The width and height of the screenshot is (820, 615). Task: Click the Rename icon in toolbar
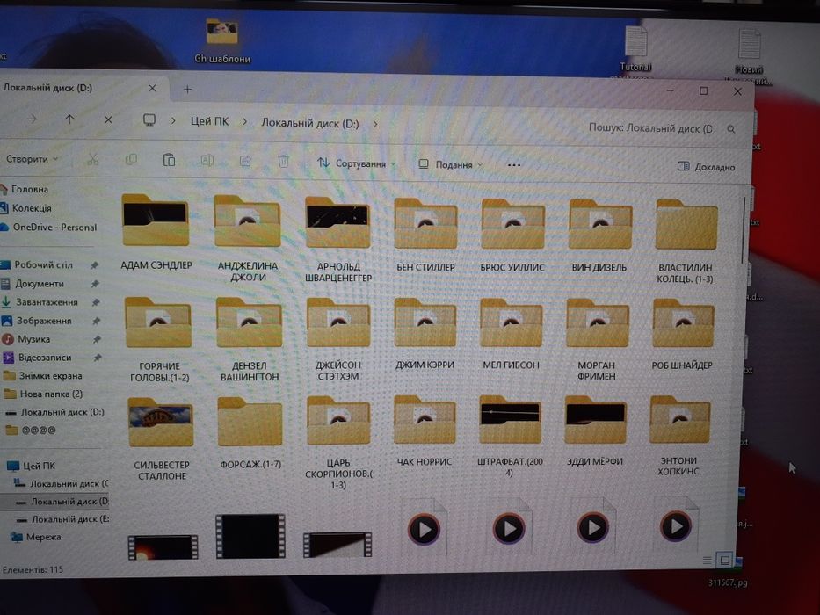click(207, 160)
